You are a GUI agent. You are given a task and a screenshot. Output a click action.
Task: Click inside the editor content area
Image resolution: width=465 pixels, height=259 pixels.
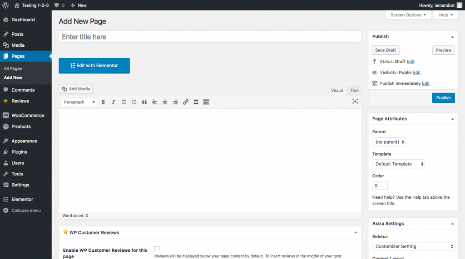[x=210, y=160]
